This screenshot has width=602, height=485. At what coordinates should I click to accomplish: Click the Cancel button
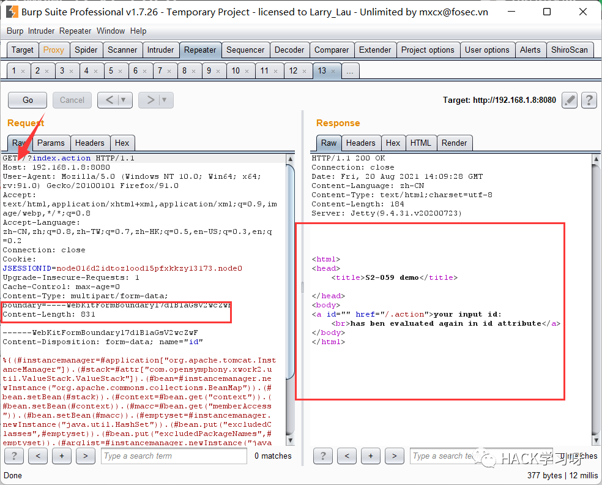coord(72,100)
